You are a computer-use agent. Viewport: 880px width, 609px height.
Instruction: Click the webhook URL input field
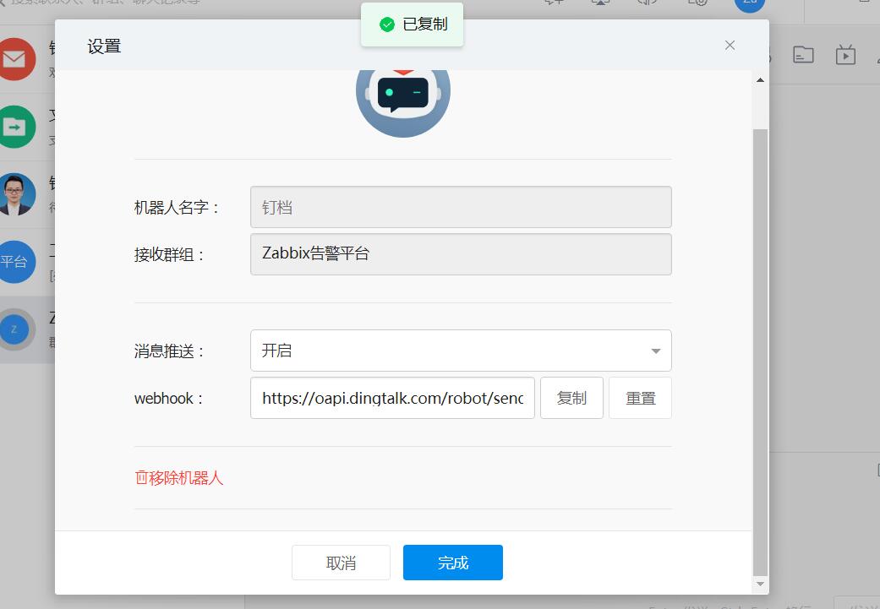click(x=392, y=398)
